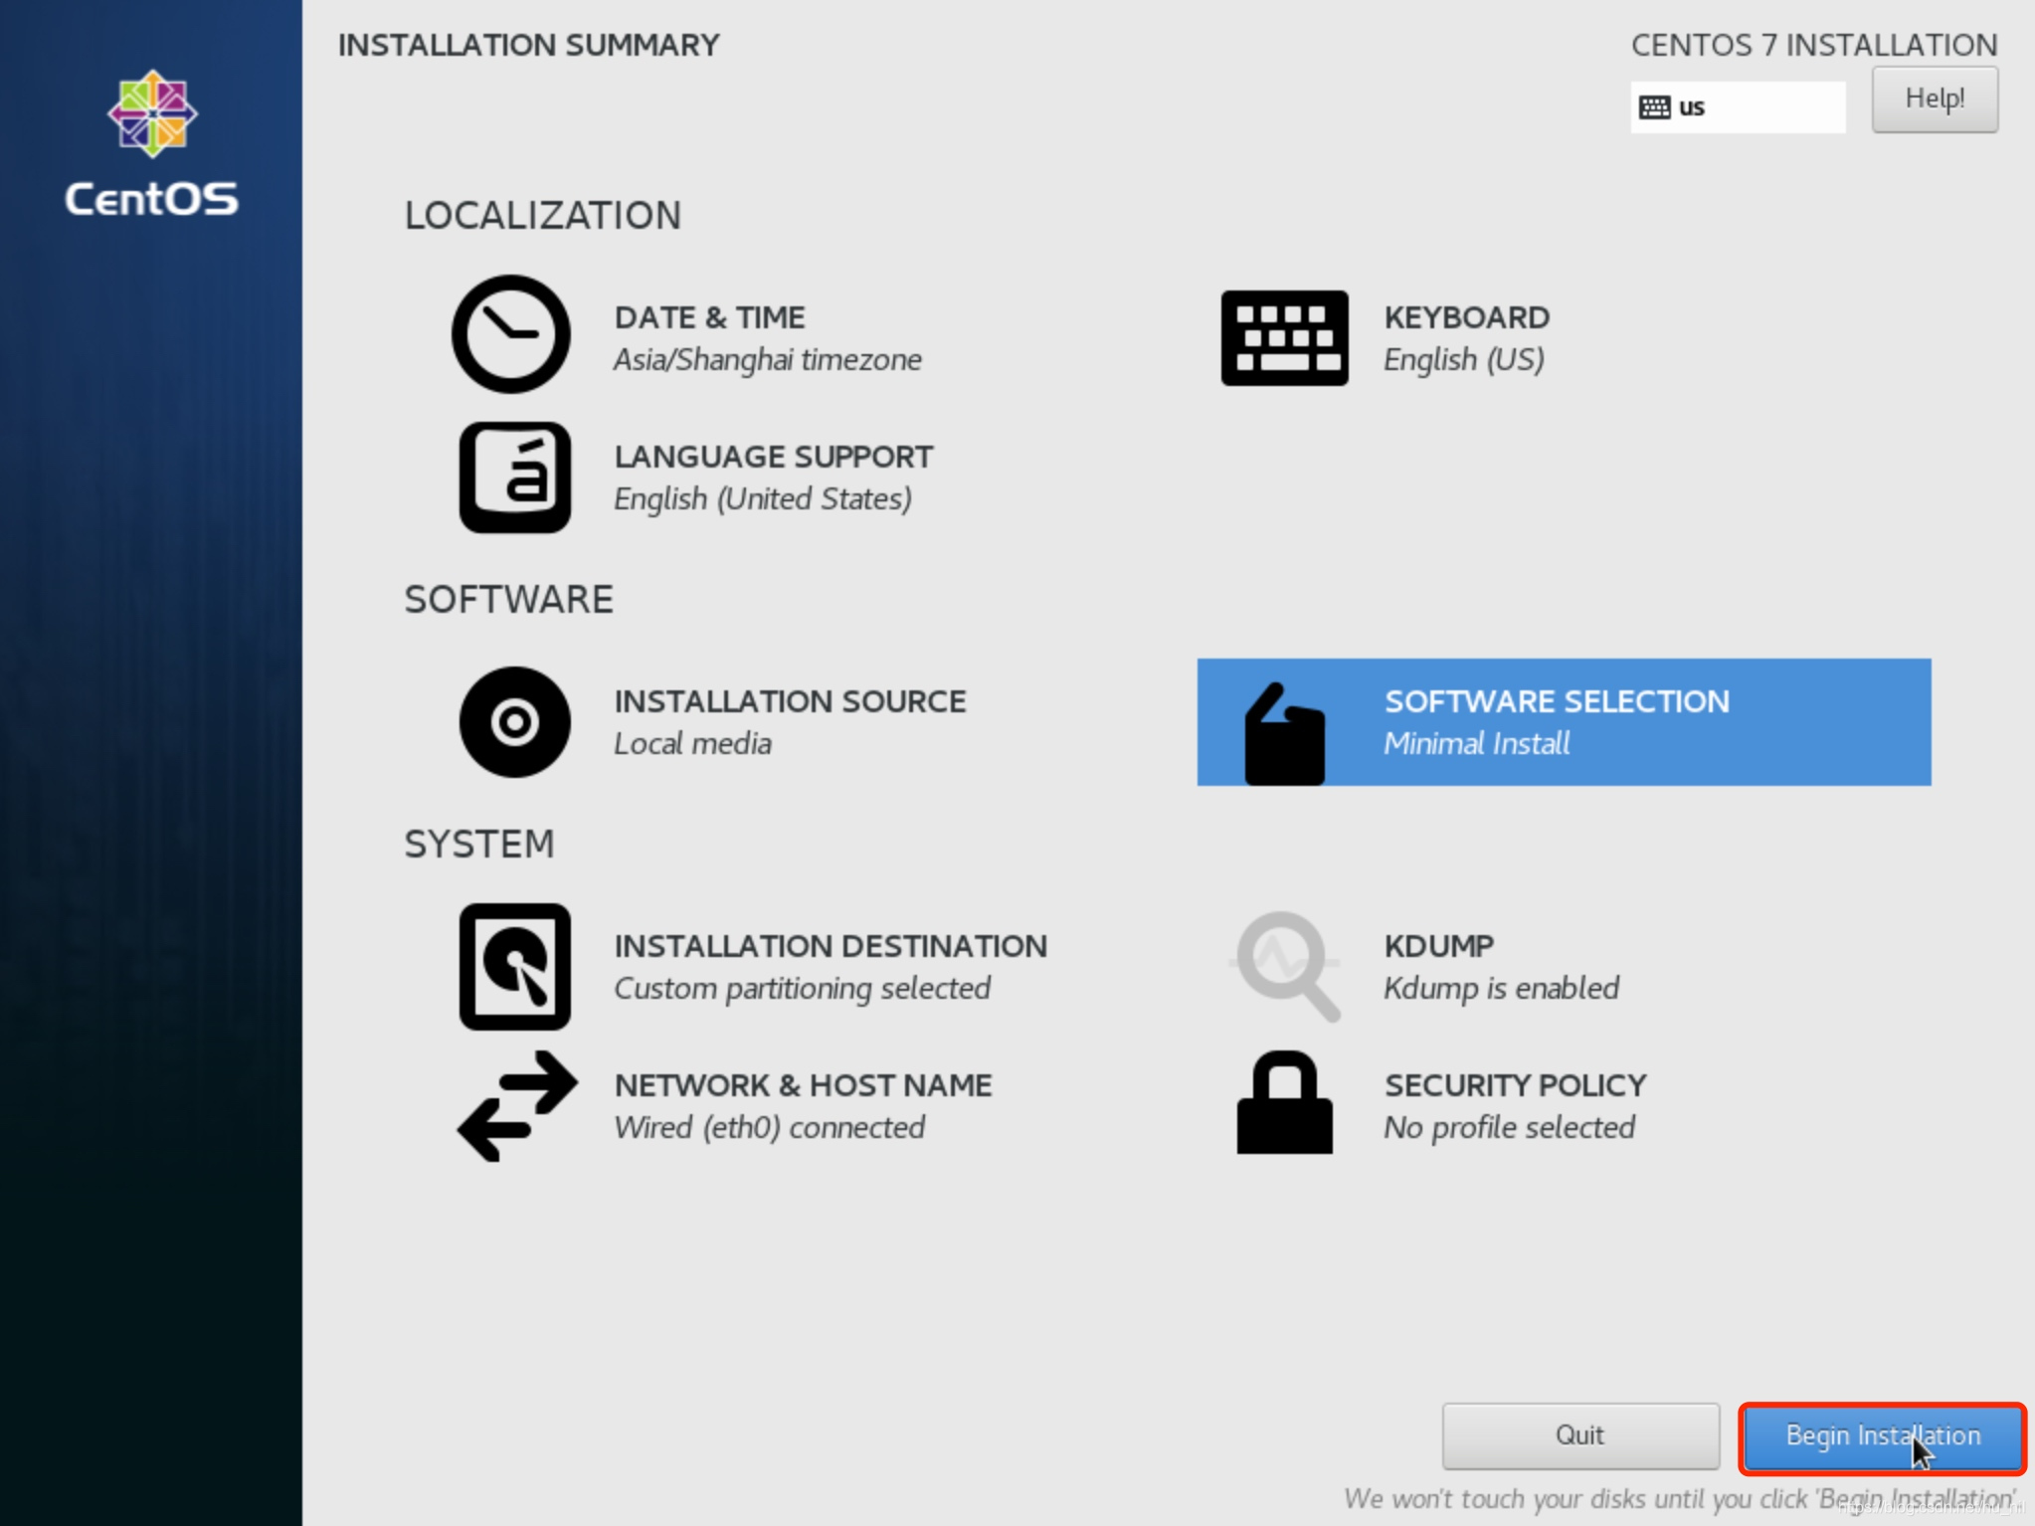Click 'Asia/Shanghai timezone' text
The width and height of the screenshot is (2035, 1526).
click(767, 359)
